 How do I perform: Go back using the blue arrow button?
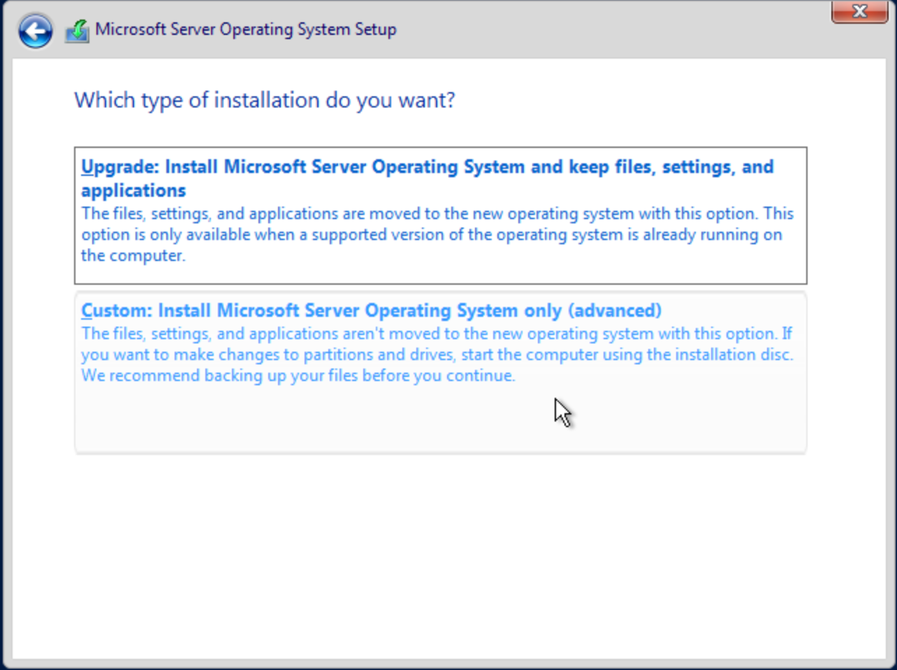pyautogui.click(x=35, y=31)
